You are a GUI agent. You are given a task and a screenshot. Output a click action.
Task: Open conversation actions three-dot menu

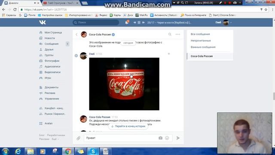click(x=178, y=34)
